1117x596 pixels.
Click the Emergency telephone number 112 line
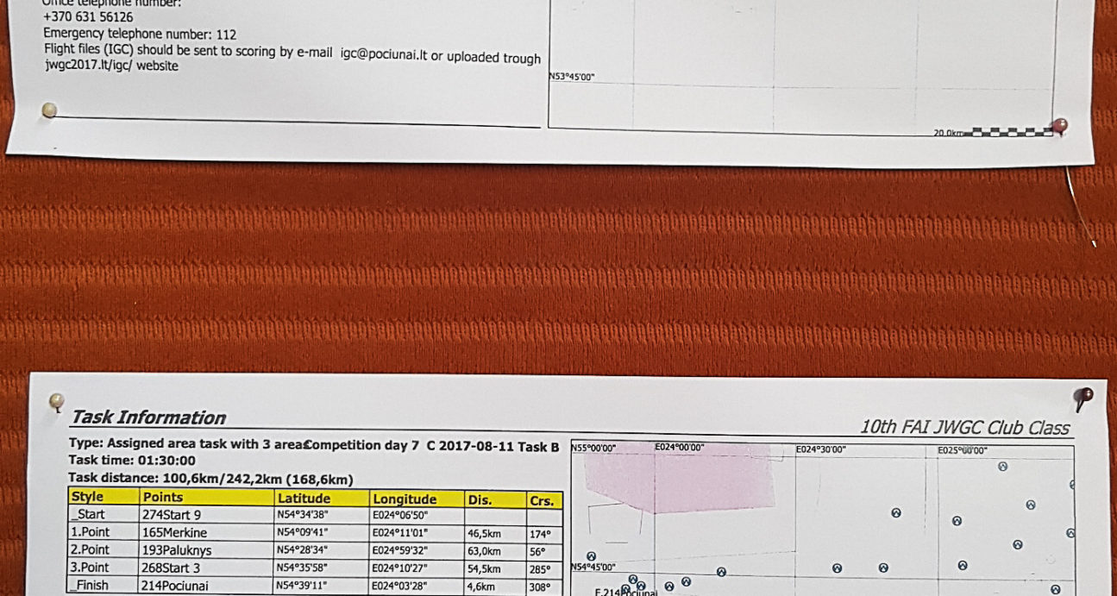coord(140,34)
